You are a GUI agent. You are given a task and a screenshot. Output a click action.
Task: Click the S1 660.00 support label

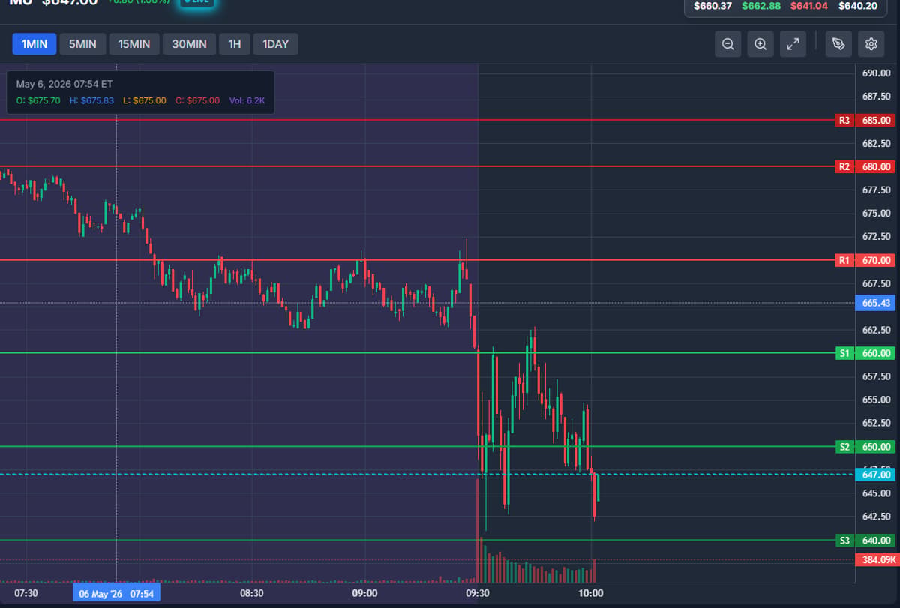coord(865,353)
